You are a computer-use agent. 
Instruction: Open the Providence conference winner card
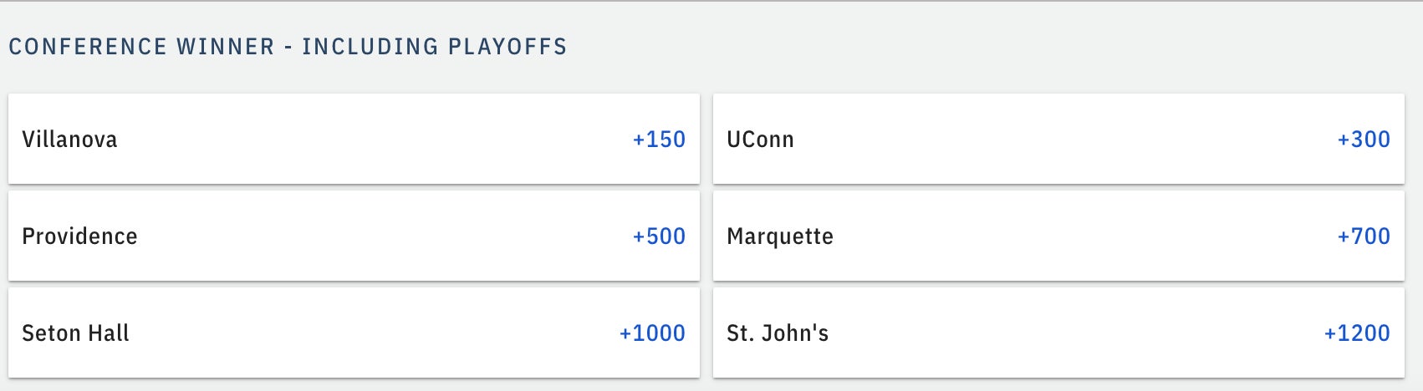pos(354,236)
